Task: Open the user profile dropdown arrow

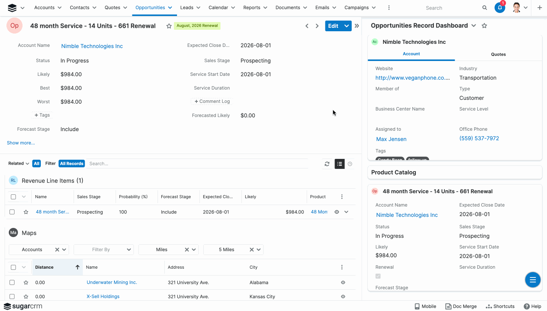Action: pyautogui.click(x=526, y=8)
